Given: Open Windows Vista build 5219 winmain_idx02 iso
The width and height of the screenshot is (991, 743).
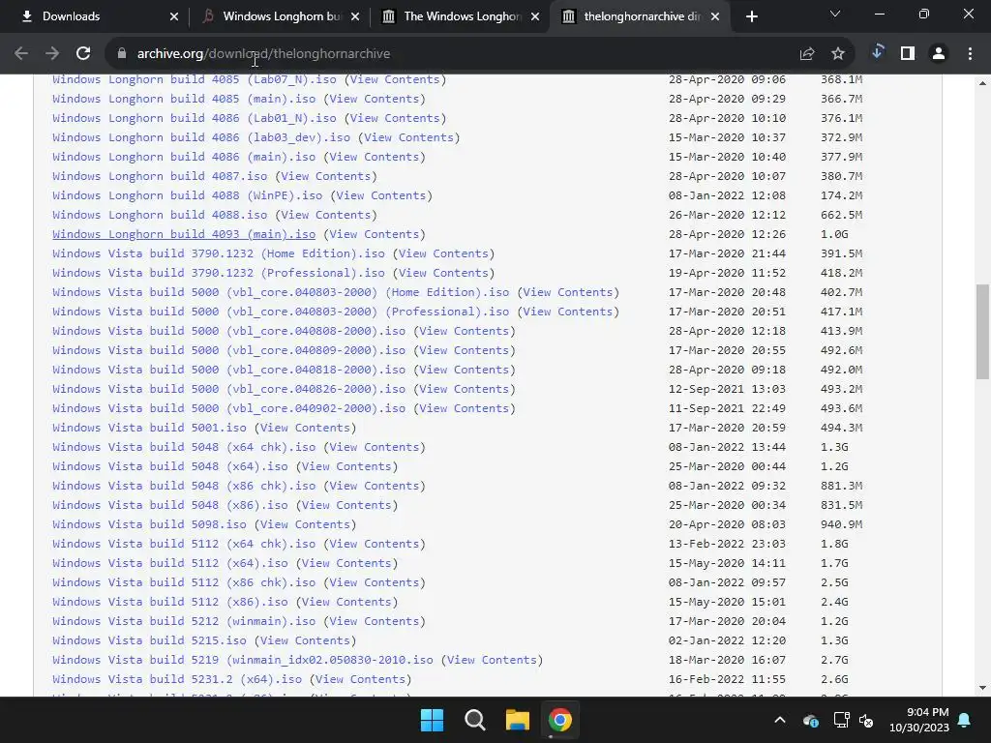Looking at the screenshot, I should (243, 660).
